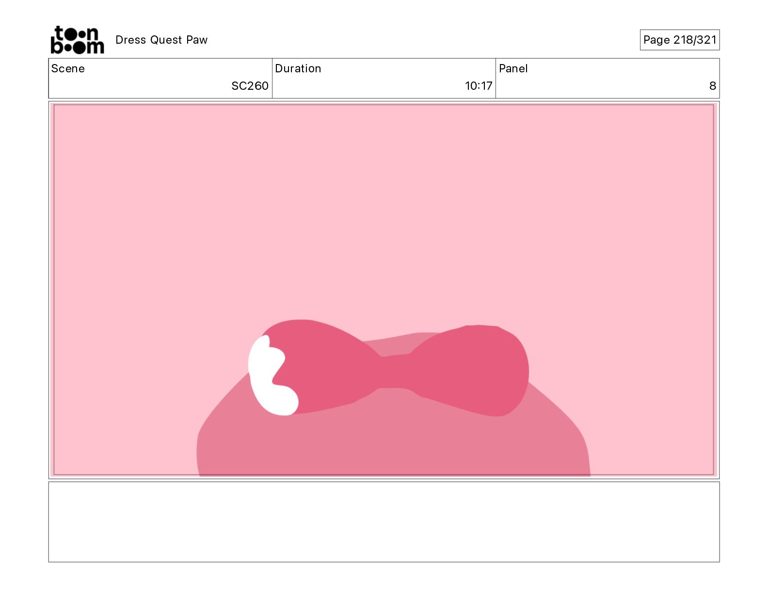Click the 'Dress Quest Paw' project title

coord(161,40)
